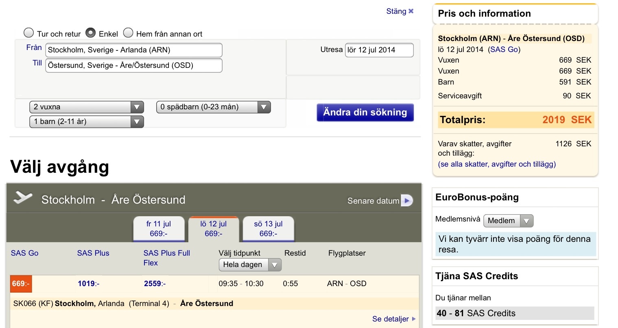Select the orange 669 SAS Go fare
The height and width of the screenshot is (328, 618).
click(x=21, y=284)
